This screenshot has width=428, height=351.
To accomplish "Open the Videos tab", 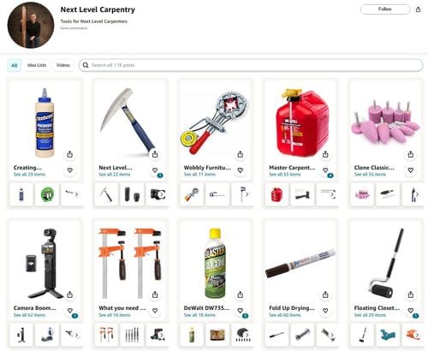I will [63, 65].
